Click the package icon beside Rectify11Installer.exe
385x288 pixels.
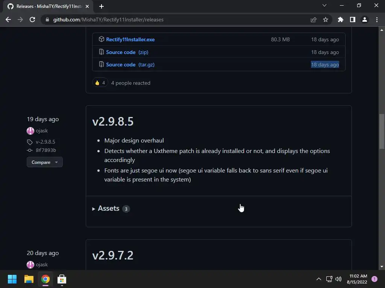click(x=102, y=39)
